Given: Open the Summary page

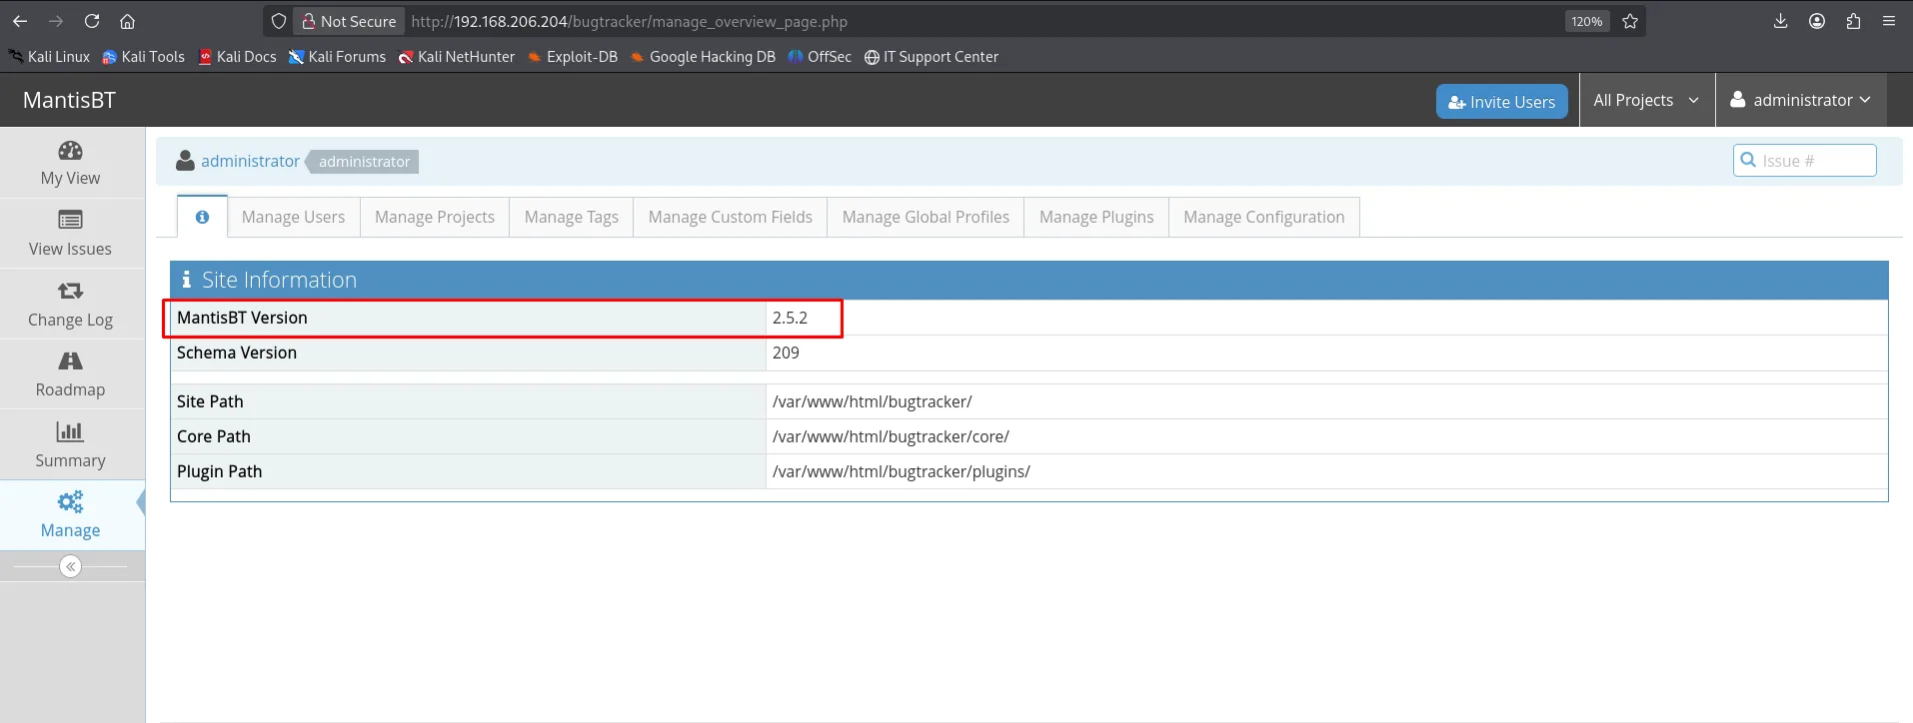Looking at the screenshot, I should pos(71,445).
